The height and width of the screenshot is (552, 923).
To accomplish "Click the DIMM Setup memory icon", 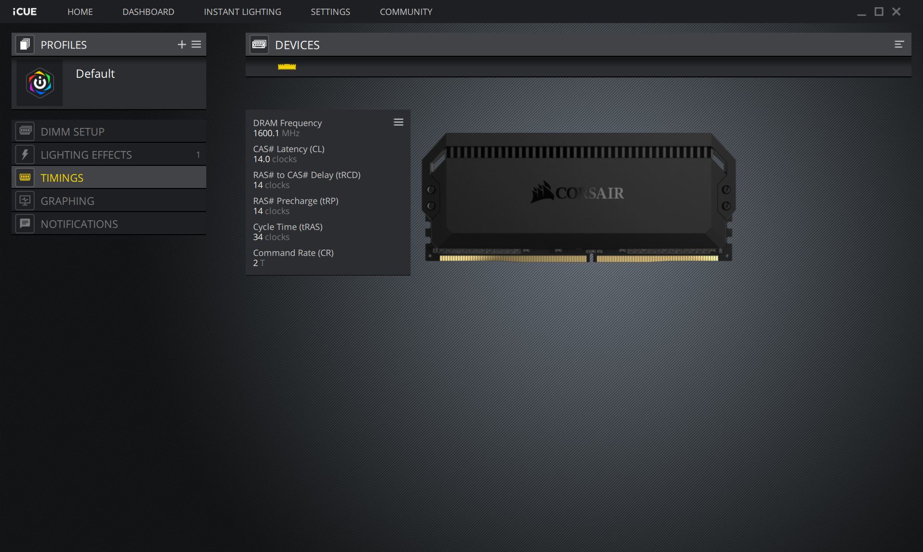I will click(25, 131).
